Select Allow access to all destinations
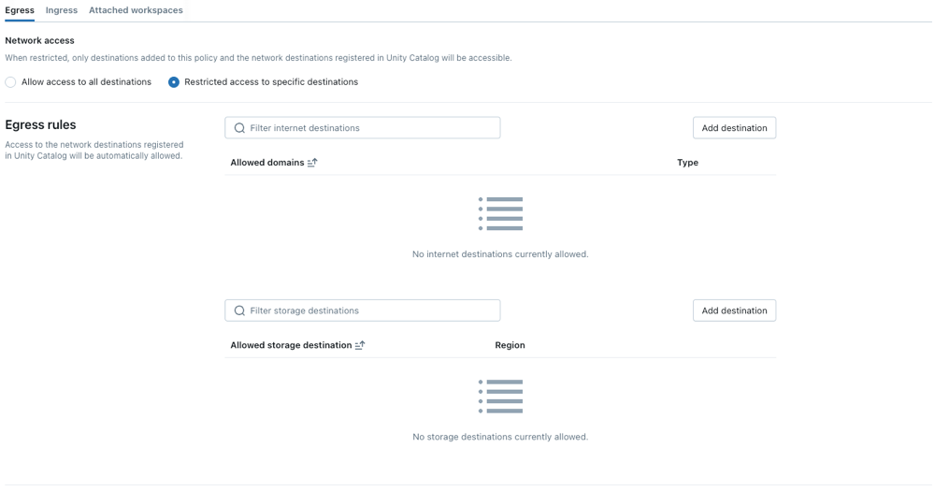935x491 pixels. (x=11, y=82)
